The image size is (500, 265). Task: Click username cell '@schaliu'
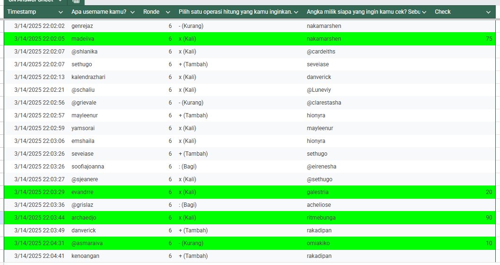point(83,90)
